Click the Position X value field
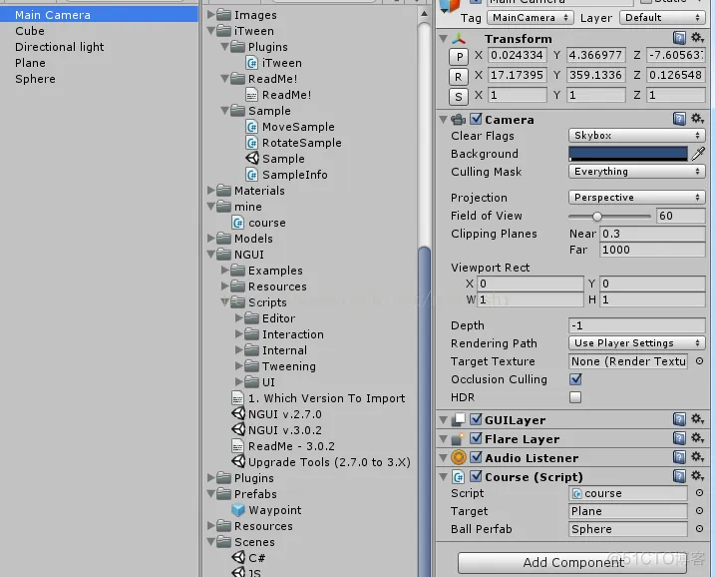Screen dimensions: 715x577 coord(517,55)
